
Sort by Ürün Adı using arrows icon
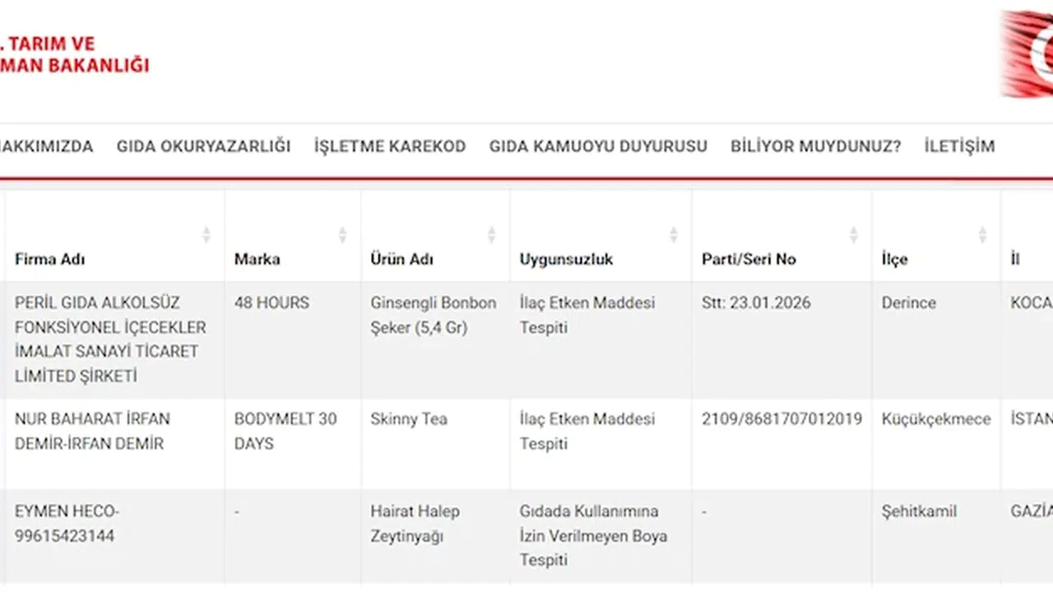point(491,235)
